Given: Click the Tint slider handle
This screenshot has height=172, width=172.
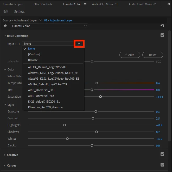Looking at the screenshot, I should tap(92, 90).
